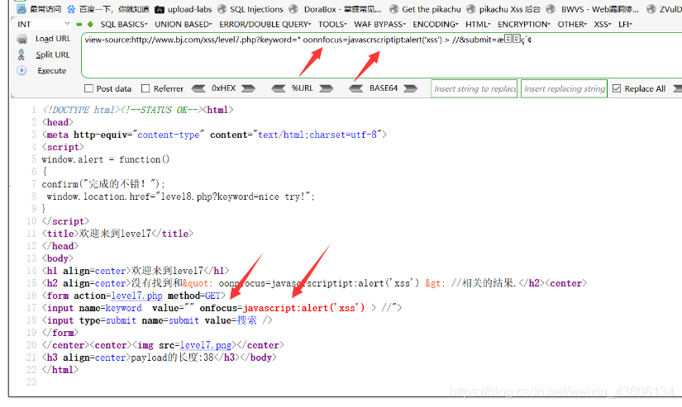
Task: Click left arrow before BASE64
Action: 355,88
